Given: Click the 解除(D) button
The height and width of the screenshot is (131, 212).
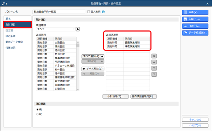Looking at the screenshot, I should click(x=93, y=74).
